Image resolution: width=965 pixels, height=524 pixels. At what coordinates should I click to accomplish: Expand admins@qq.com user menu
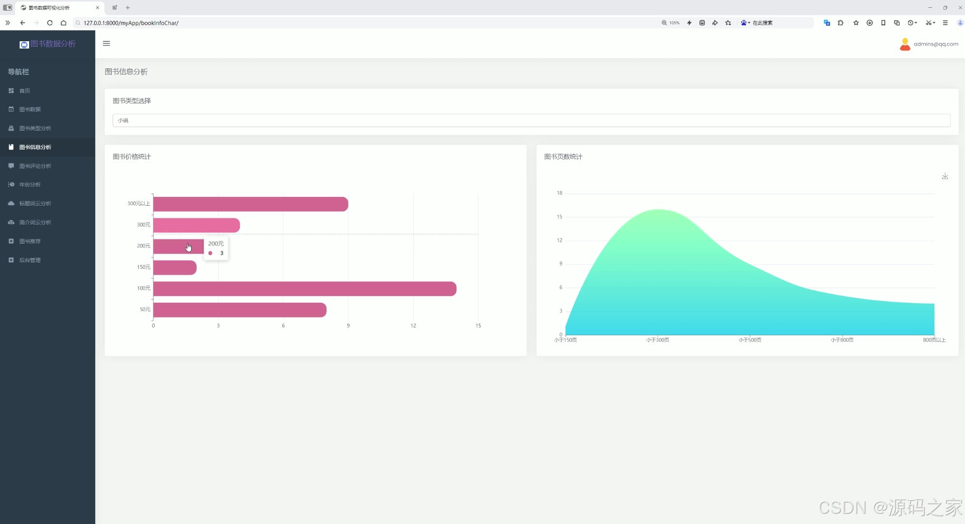[935, 44]
